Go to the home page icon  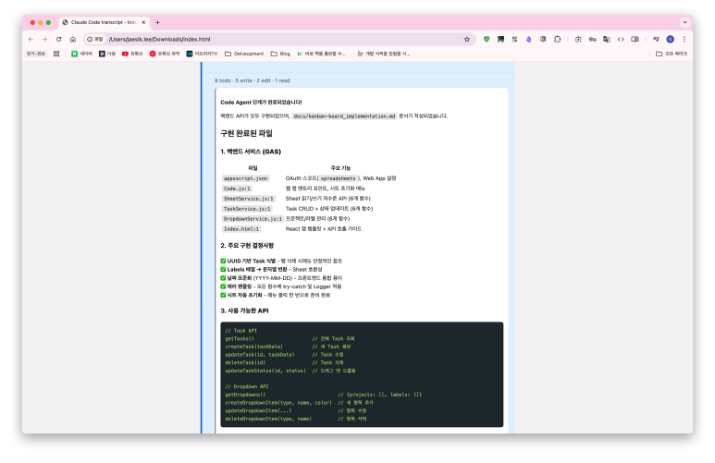[x=72, y=39]
